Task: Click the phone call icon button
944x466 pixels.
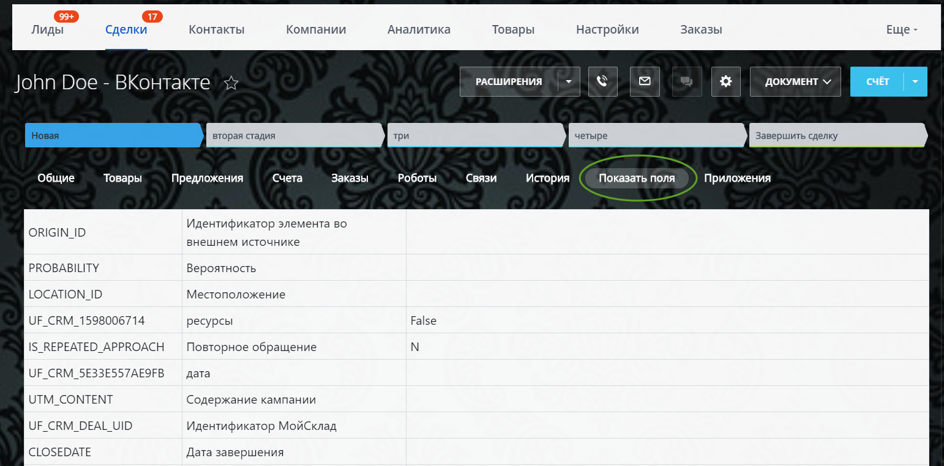Action: click(x=602, y=81)
